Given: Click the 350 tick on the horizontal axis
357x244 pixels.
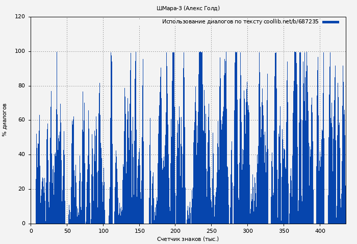Looking at the screenshot, I should click(x=284, y=230).
